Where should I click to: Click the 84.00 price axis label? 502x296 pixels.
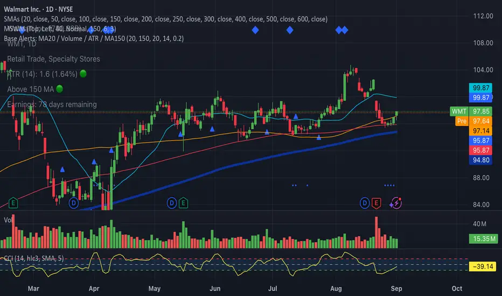[x=481, y=205]
